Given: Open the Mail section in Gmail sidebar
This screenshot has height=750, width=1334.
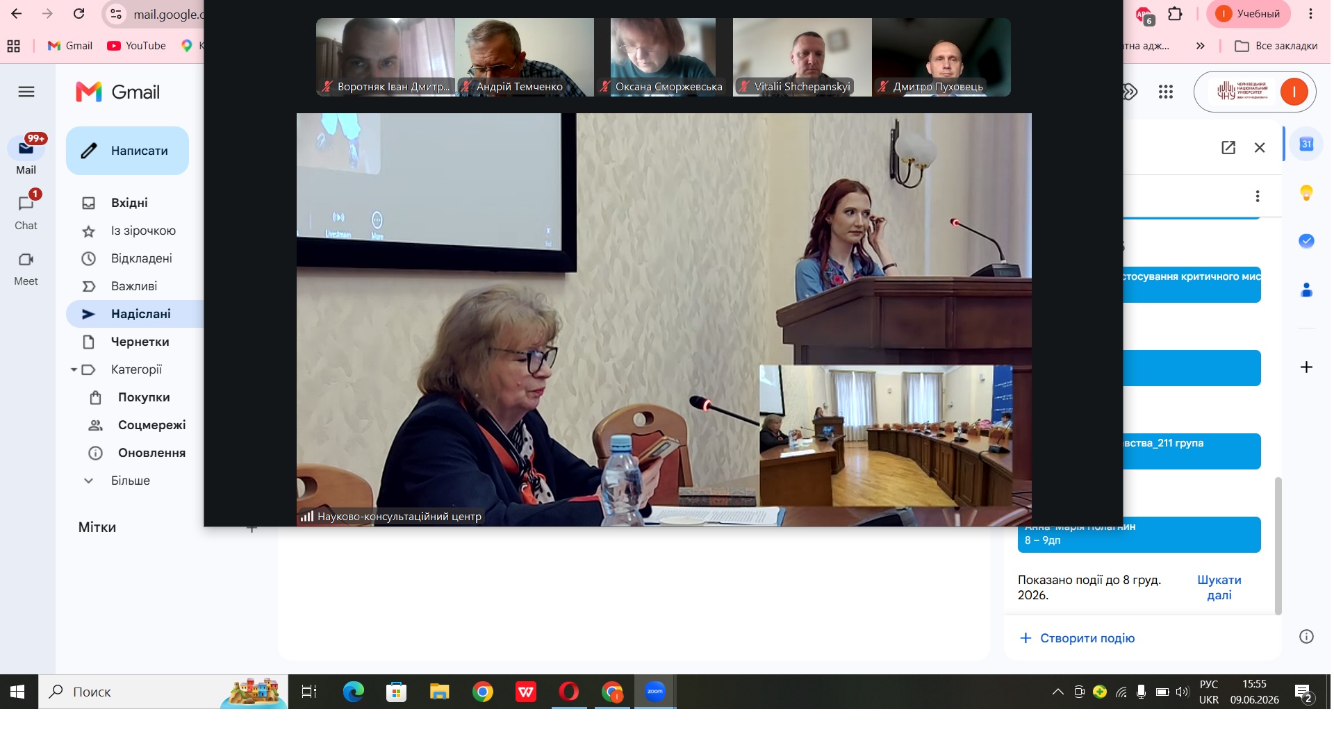Looking at the screenshot, I should (x=26, y=154).
